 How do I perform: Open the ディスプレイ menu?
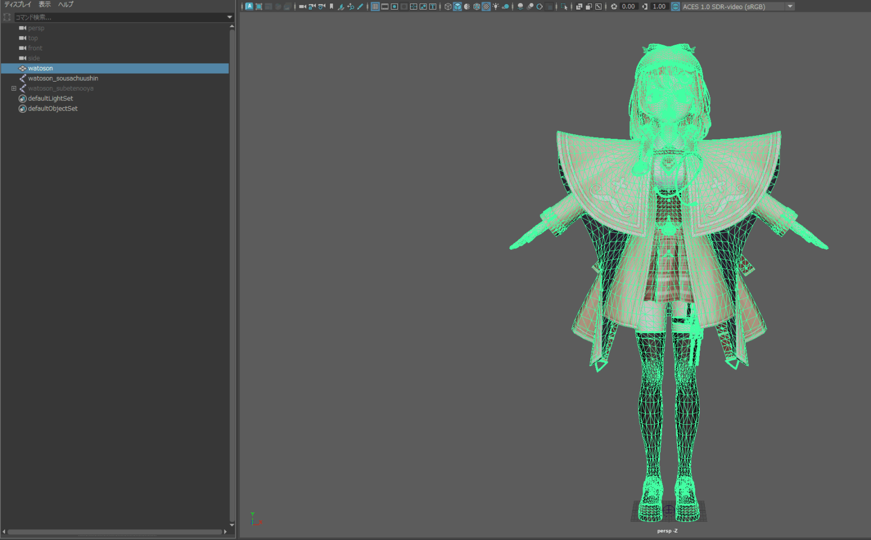pyautogui.click(x=18, y=5)
